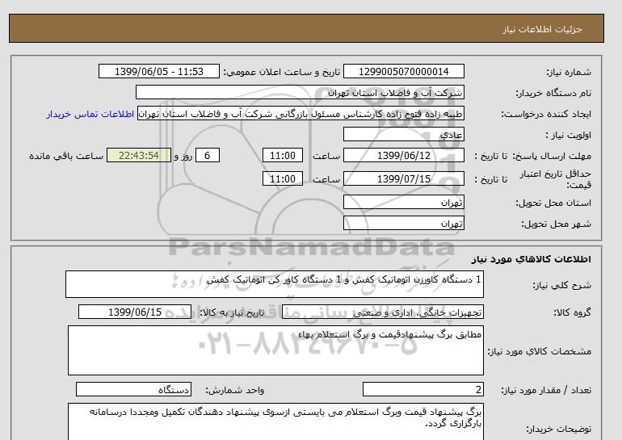Click the تعداد / مقدار مورد نیاز label
This screenshot has width=622, height=440.
pyautogui.click(x=546, y=391)
